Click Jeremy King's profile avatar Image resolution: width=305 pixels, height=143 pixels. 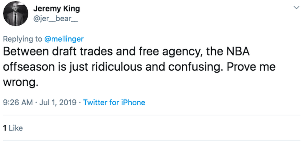(16, 13)
